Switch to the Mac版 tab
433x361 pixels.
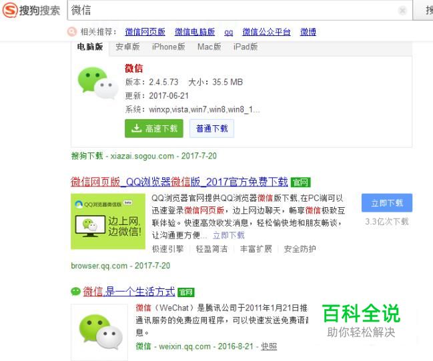coord(209,47)
